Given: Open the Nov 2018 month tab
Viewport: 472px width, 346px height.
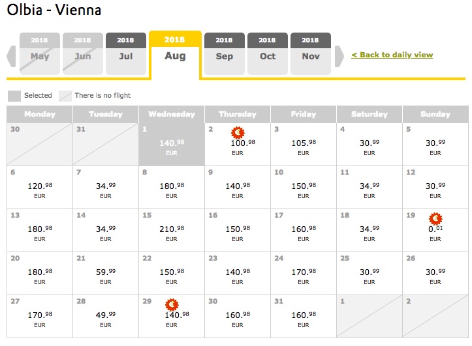Looking at the screenshot, I should point(311,53).
